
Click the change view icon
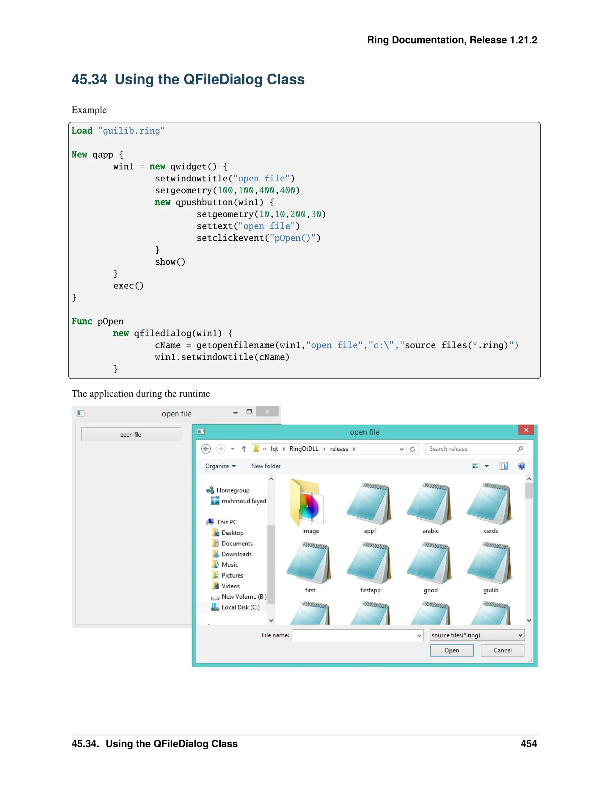(476, 466)
